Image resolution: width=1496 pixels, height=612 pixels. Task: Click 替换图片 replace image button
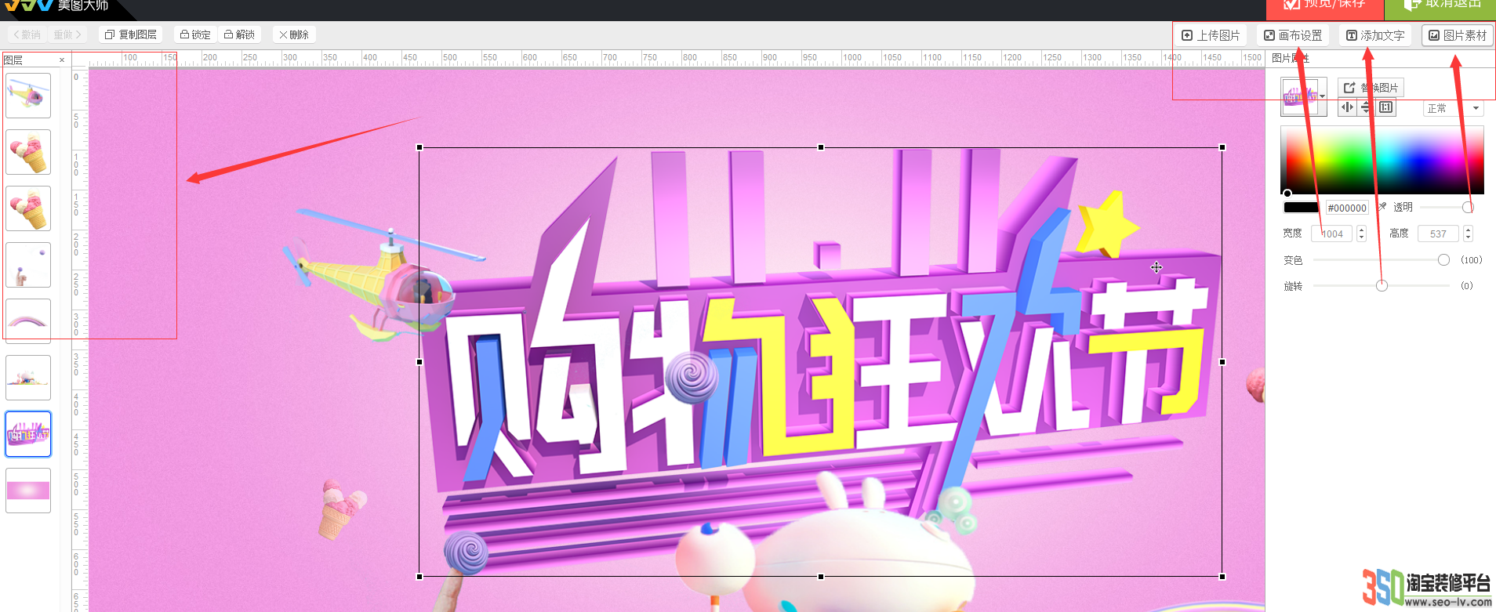coord(1371,88)
